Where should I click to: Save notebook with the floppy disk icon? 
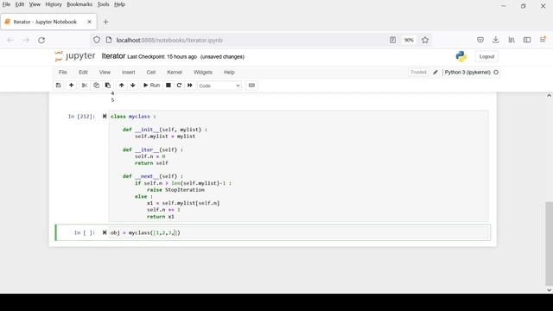59,86
